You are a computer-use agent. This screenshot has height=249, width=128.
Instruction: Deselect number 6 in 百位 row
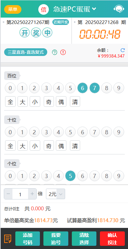click(82, 88)
